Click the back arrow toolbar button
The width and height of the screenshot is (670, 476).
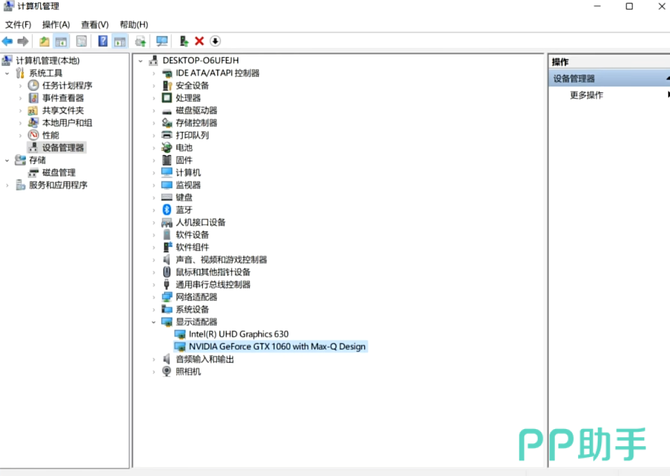tap(7, 41)
